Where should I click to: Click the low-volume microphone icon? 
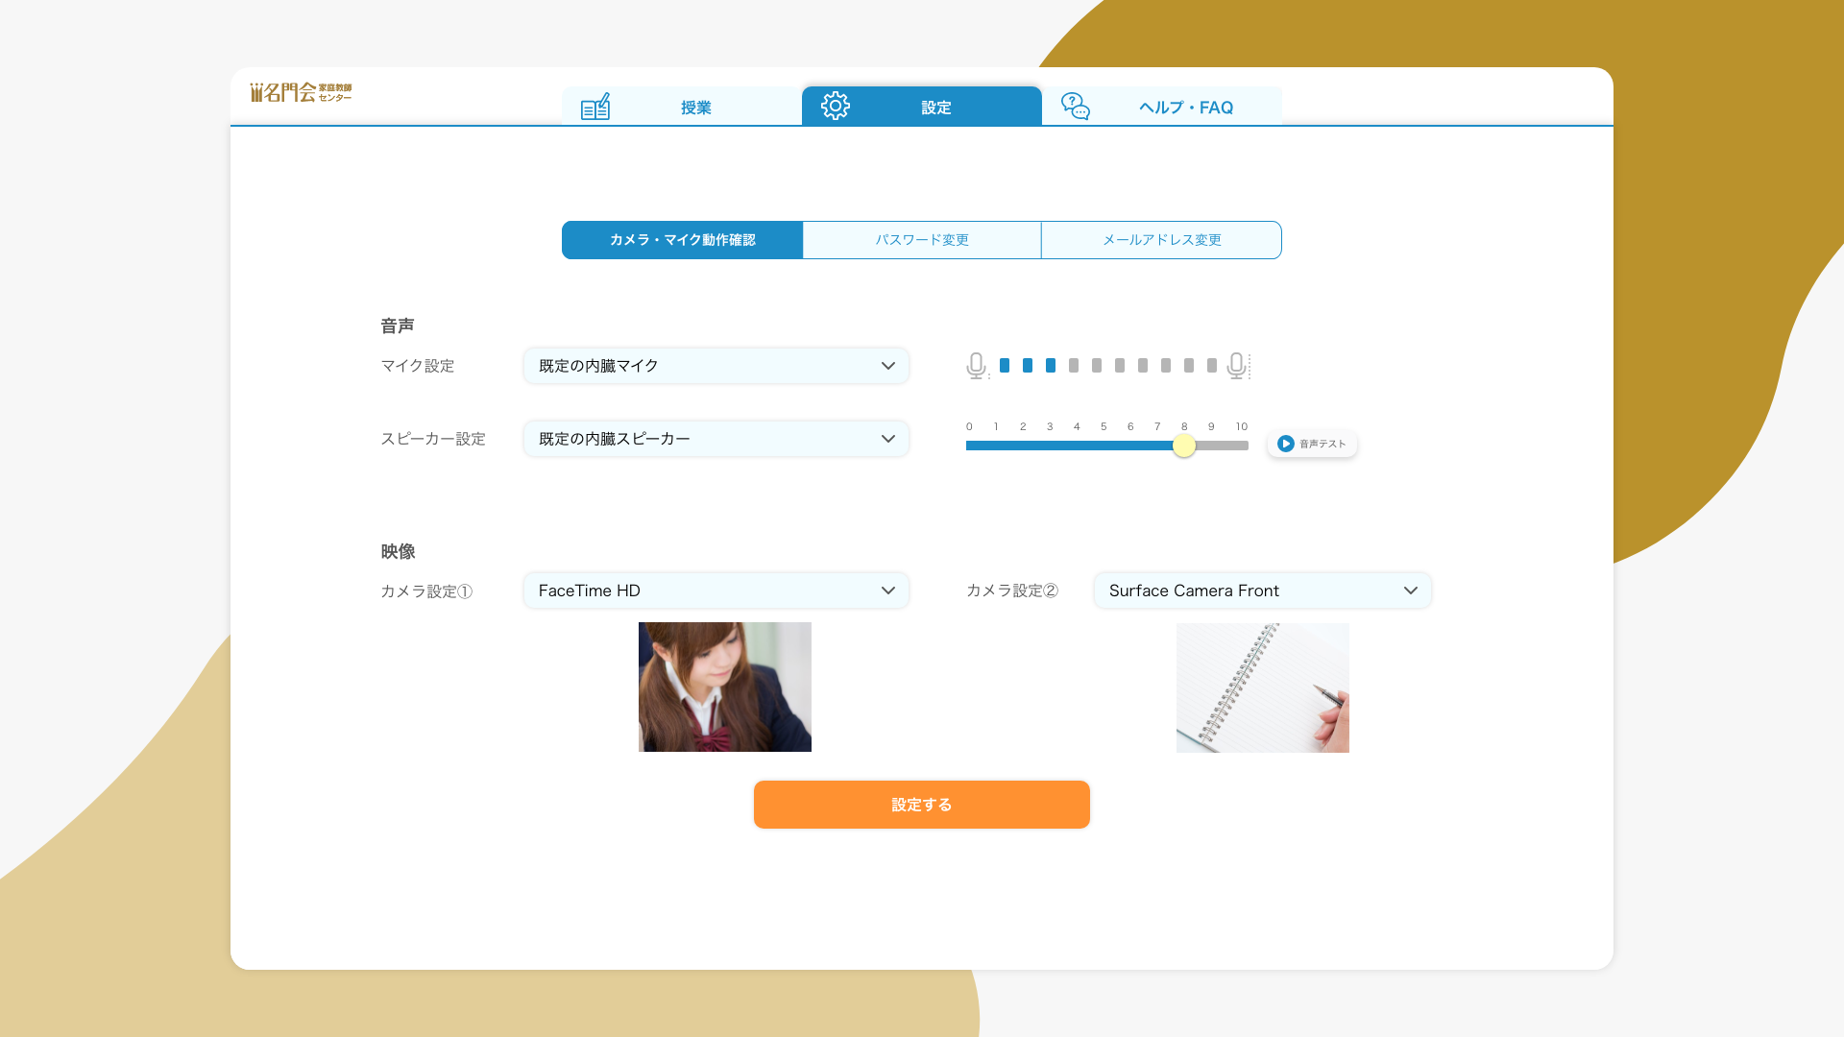[x=977, y=366]
